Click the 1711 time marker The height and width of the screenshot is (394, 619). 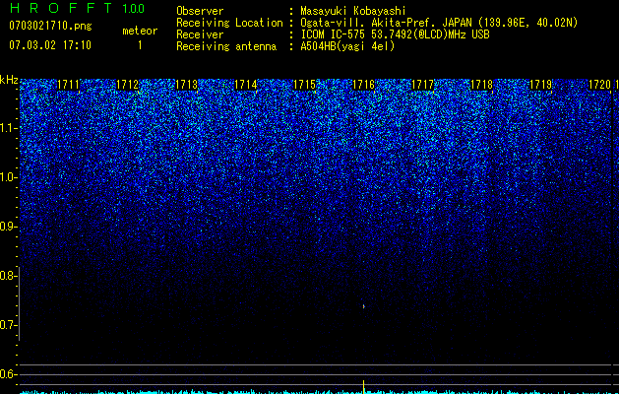coord(68,85)
